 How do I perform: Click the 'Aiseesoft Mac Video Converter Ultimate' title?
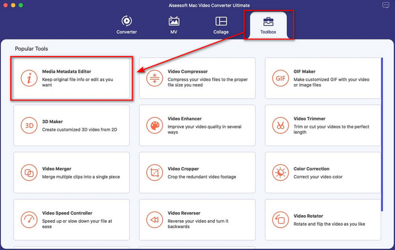pyautogui.click(x=209, y=5)
